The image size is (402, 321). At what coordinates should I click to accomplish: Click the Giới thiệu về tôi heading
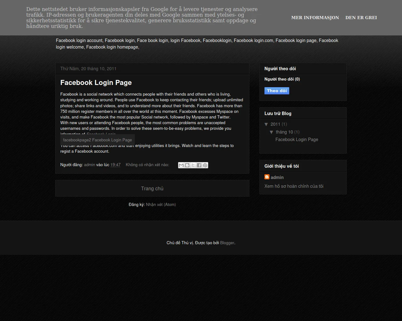pyautogui.click(x=282, y=166)
